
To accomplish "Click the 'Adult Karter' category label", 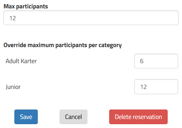I will click(21, 61).
